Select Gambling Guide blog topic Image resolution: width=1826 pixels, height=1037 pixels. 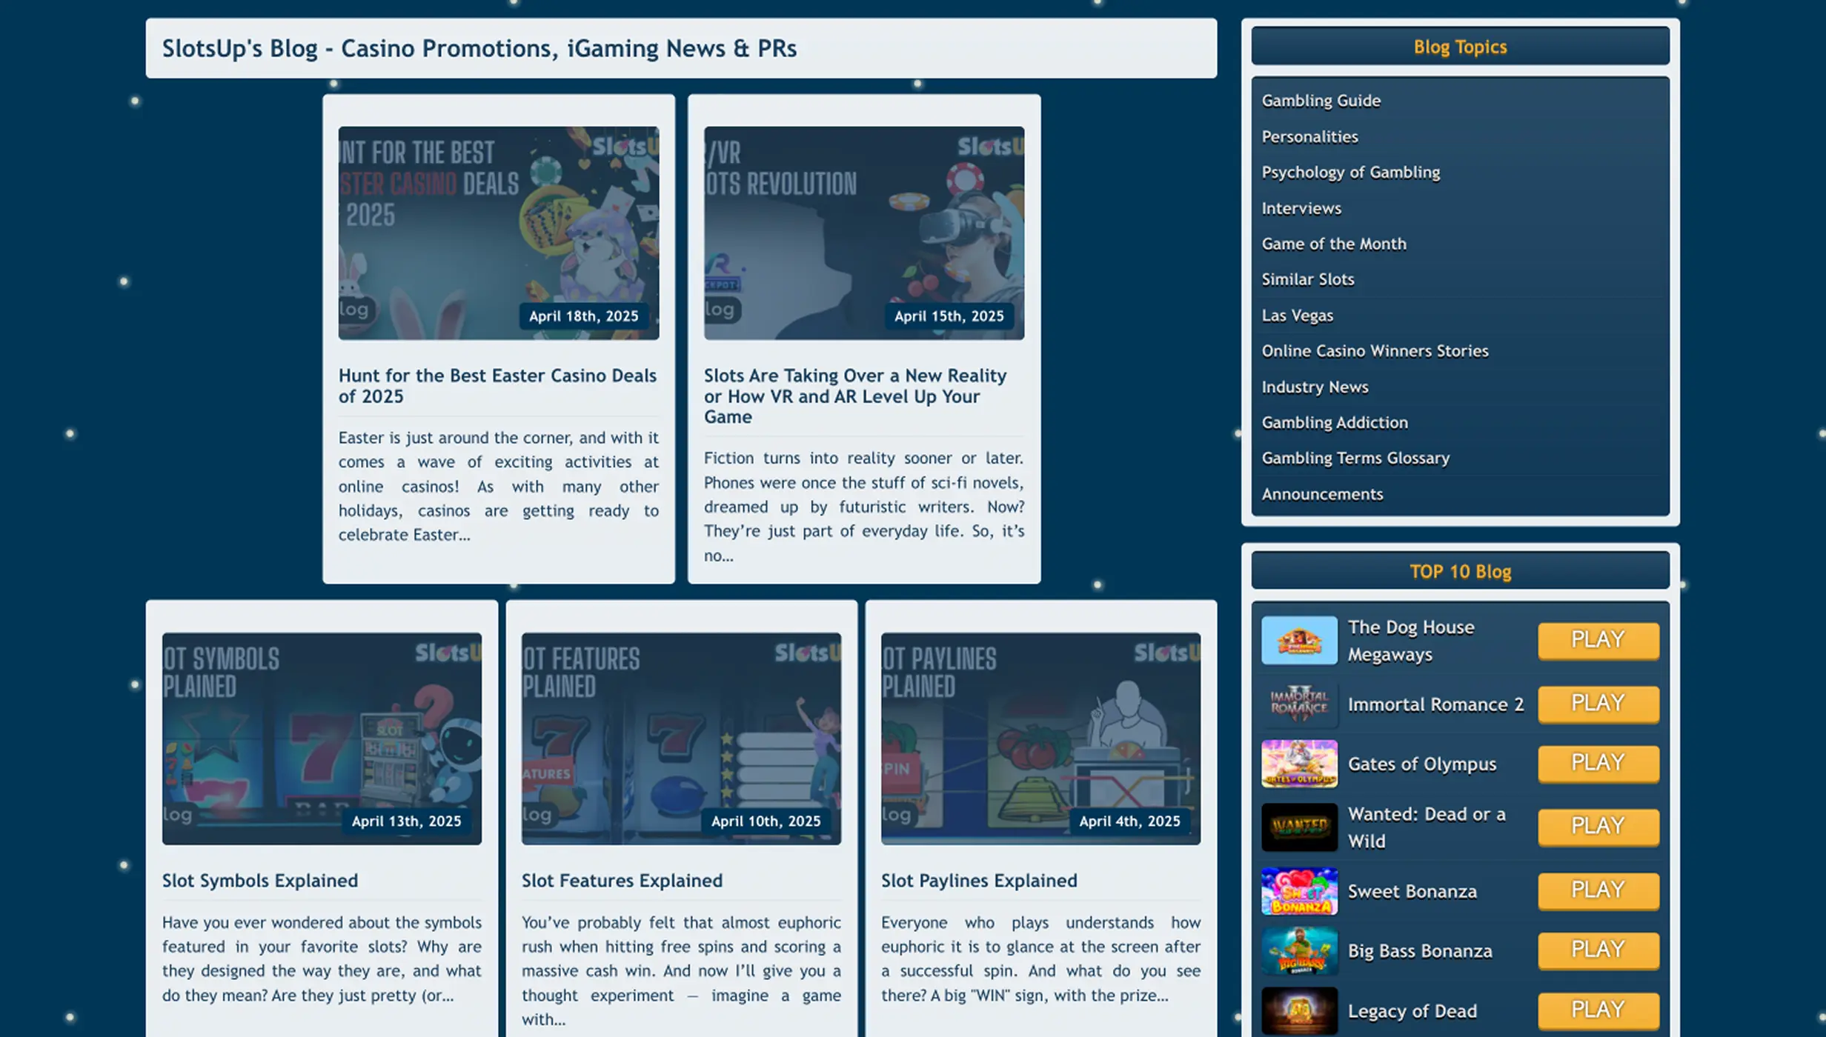[x=1321, y=101]
